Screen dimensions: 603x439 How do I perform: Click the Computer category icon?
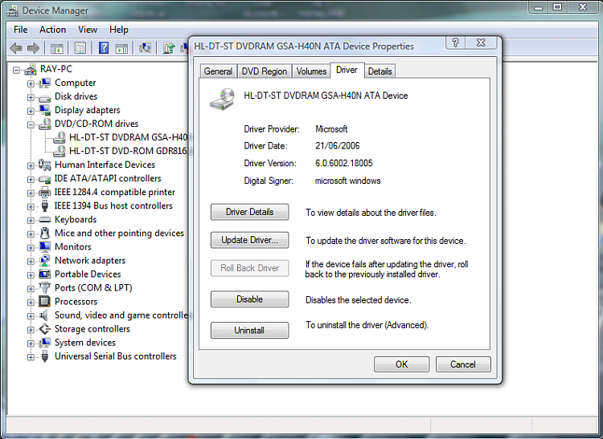pyautogui.click(x=44, y=83)
